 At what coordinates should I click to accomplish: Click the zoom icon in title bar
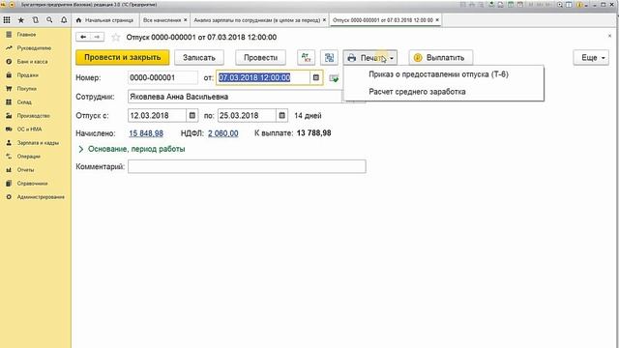(560, 5)
